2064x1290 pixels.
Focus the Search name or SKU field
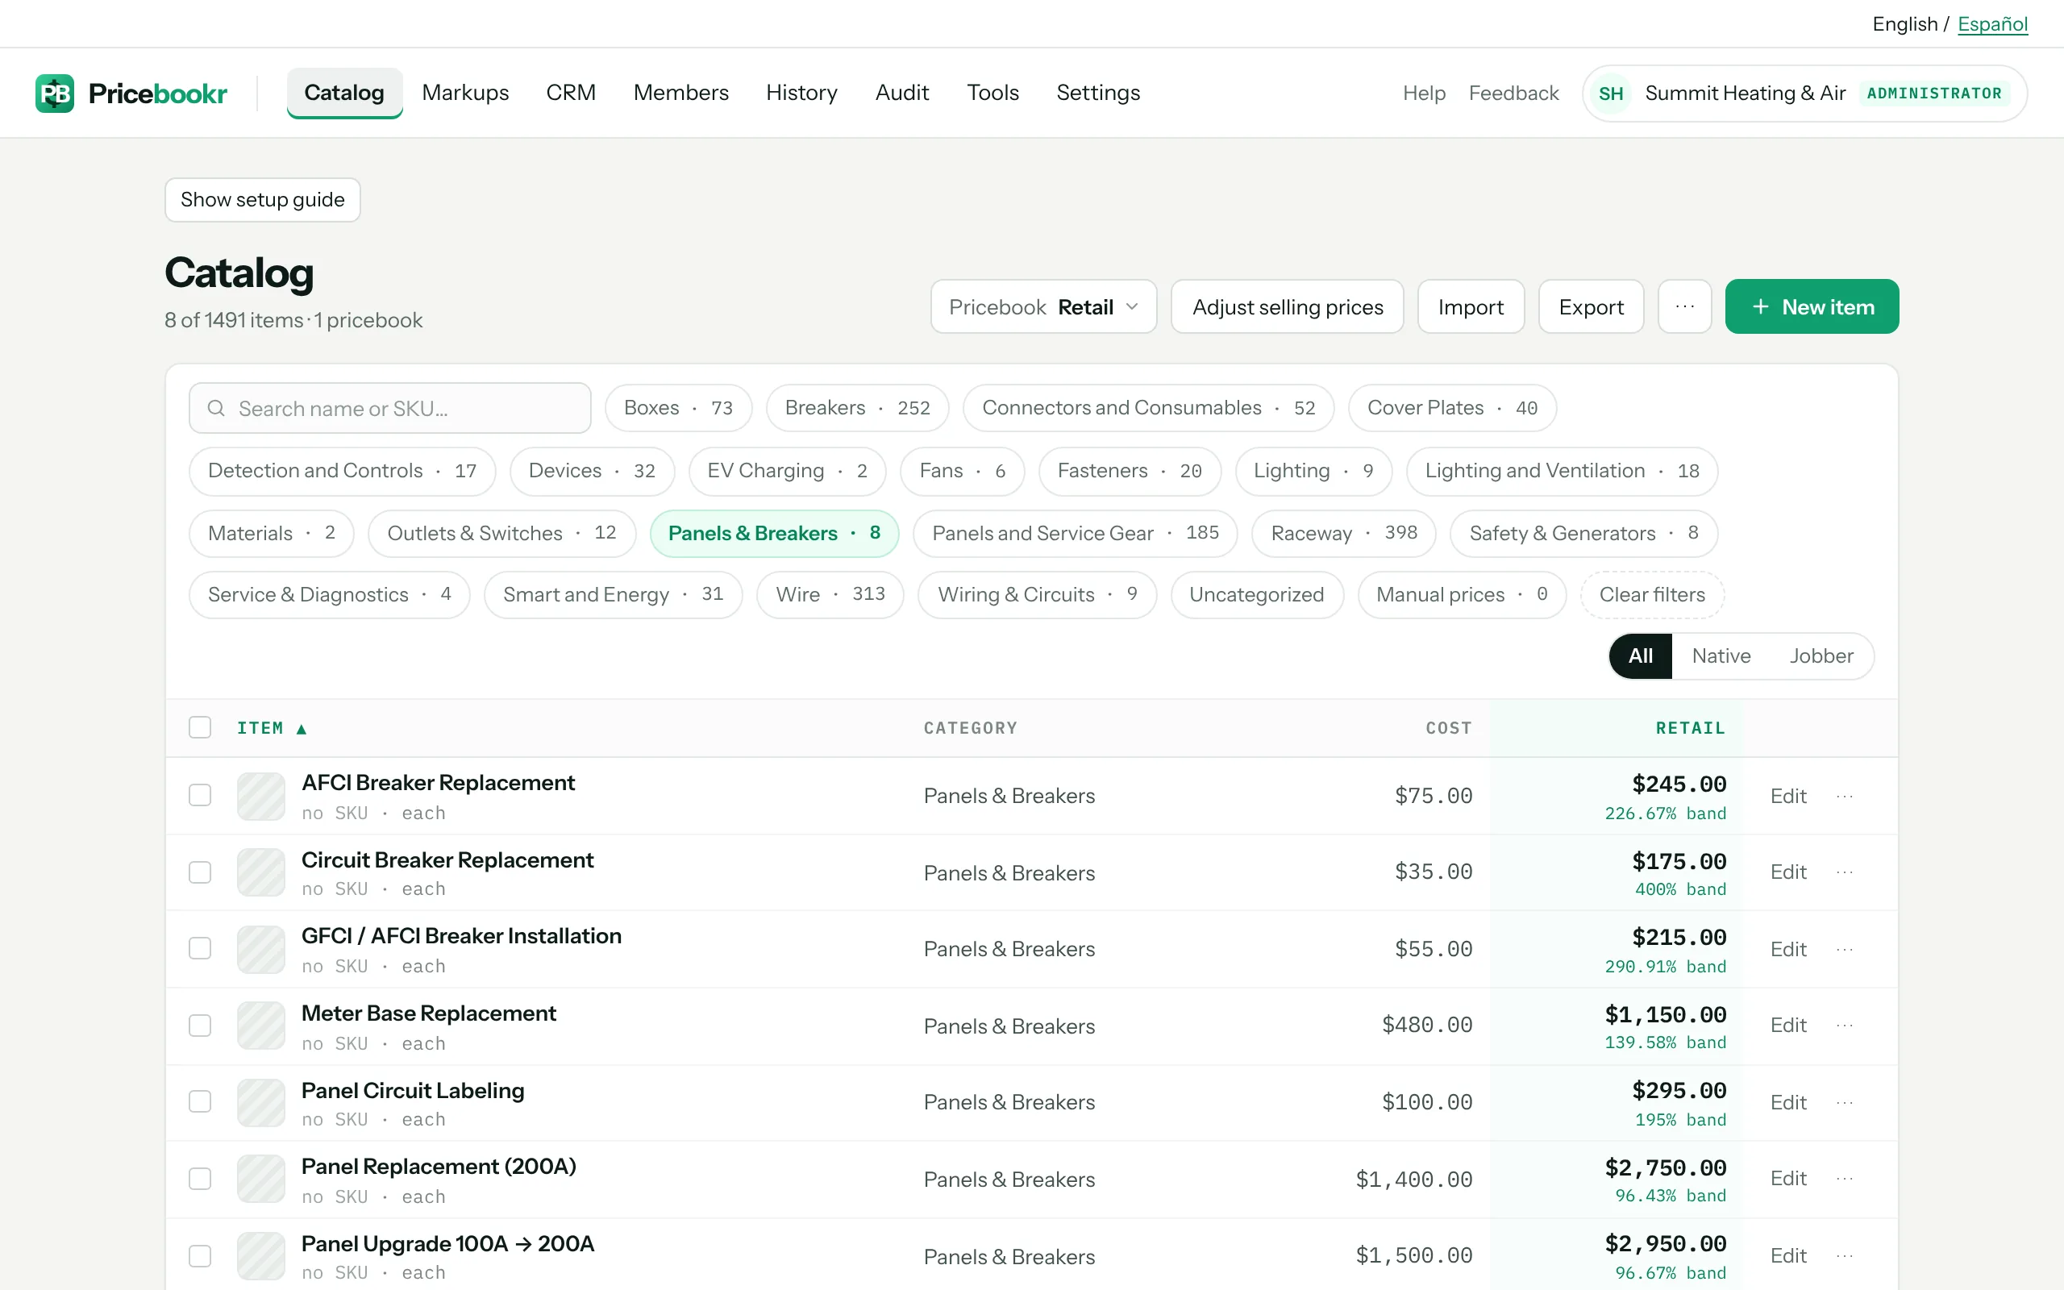[389, 408]
